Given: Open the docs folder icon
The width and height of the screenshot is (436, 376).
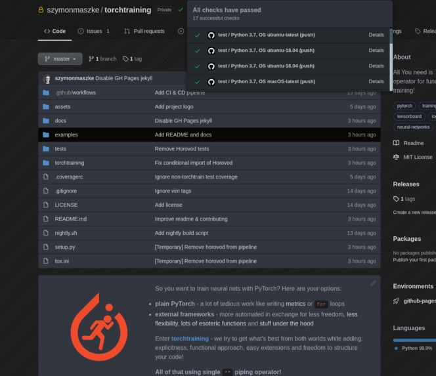Looking at the screenshot, I should (46, 121).
